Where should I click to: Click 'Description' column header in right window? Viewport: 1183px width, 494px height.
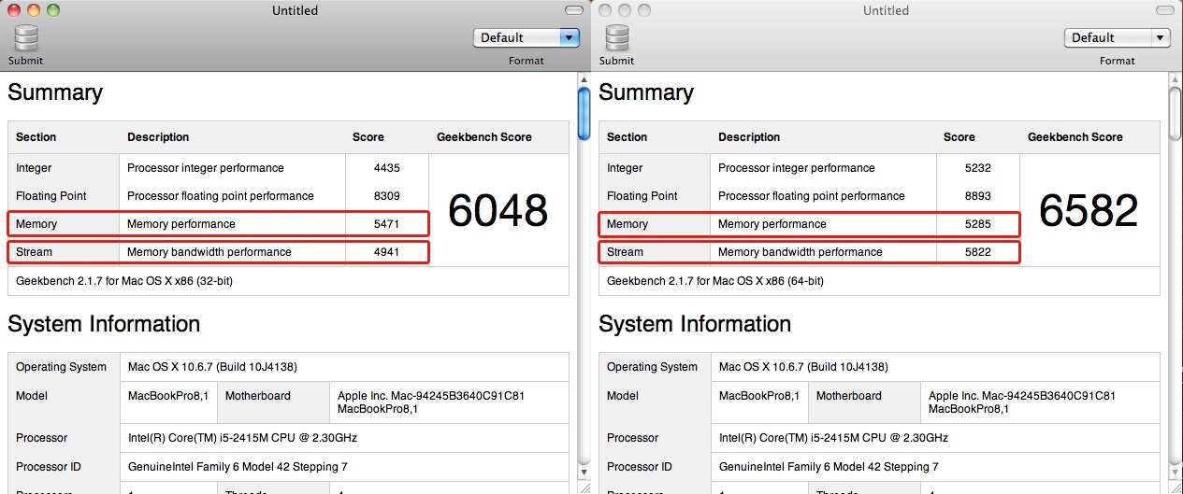pyautogui.click(x=749, y=137)
